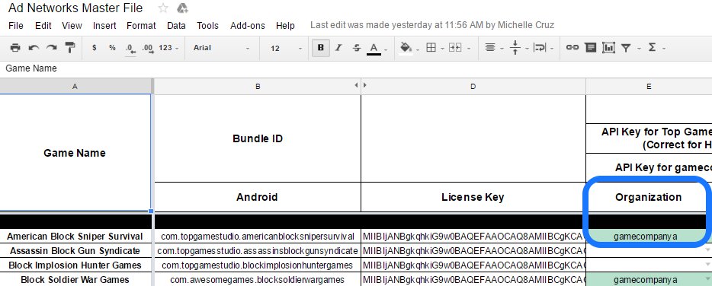Click the document title Ad Networks Master File
Viewport: 712px width, 286px height.
pos(75,8)
